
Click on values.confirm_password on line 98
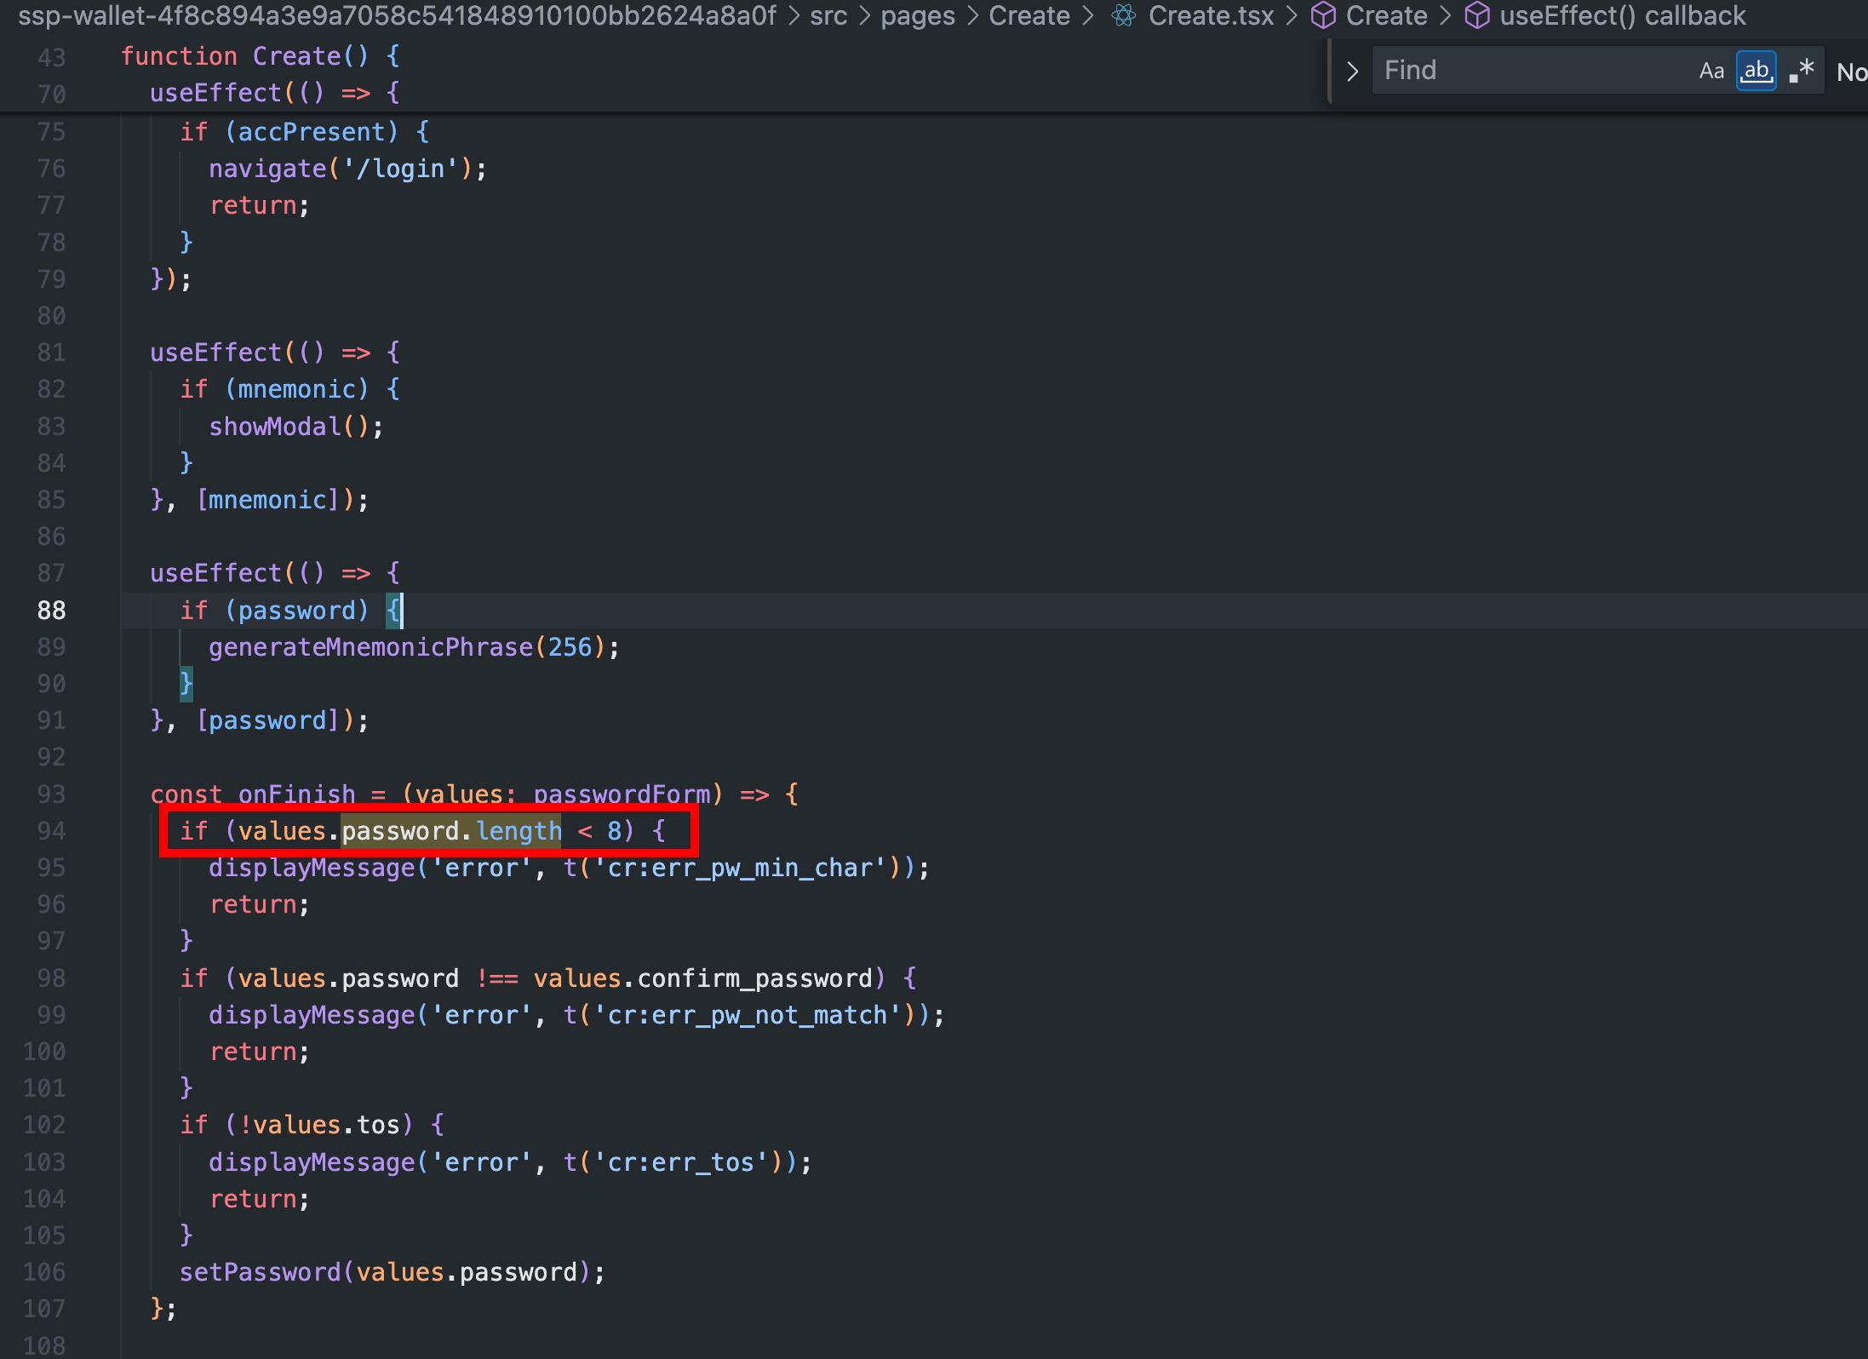703,978
